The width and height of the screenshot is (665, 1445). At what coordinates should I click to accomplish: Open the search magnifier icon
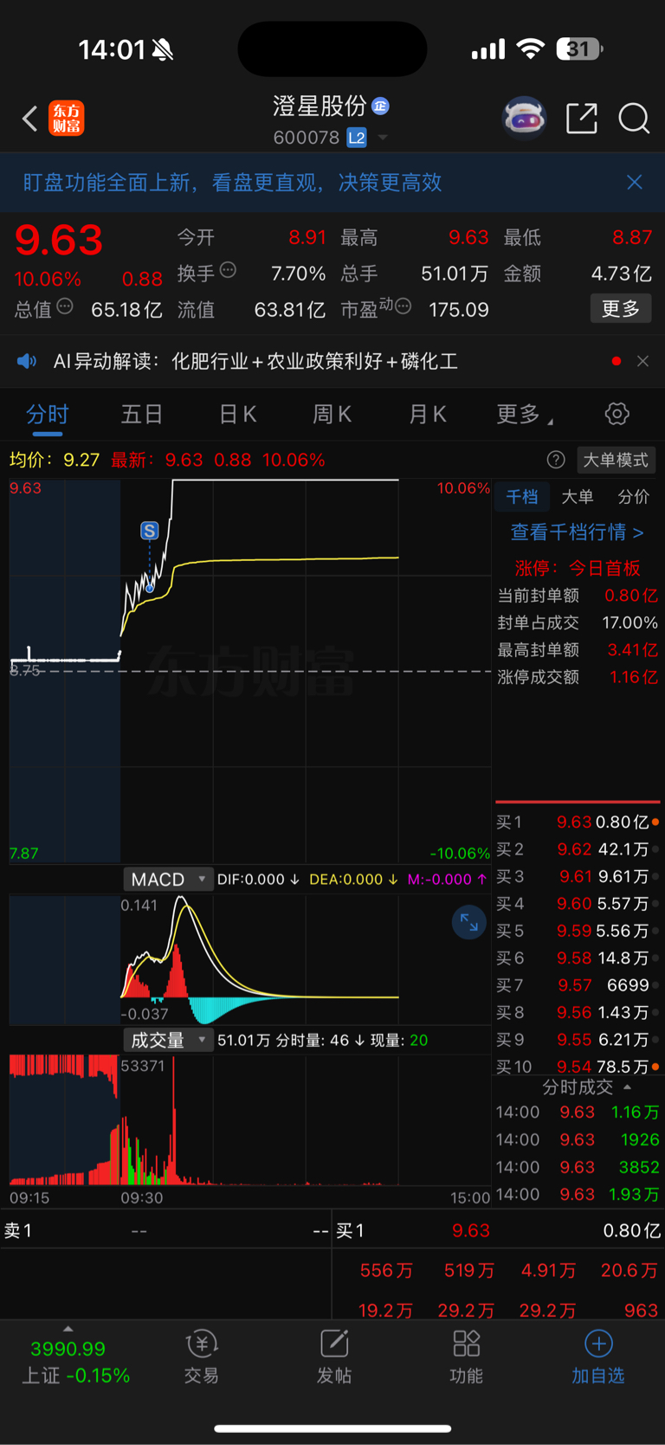tap(634, 118)
